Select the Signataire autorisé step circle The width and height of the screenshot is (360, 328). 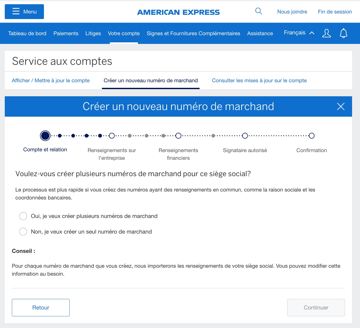[x=245, y=135]
